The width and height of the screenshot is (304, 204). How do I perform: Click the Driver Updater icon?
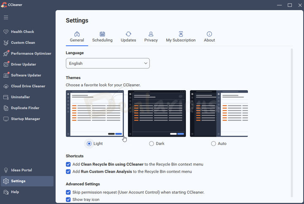point(6,64)
